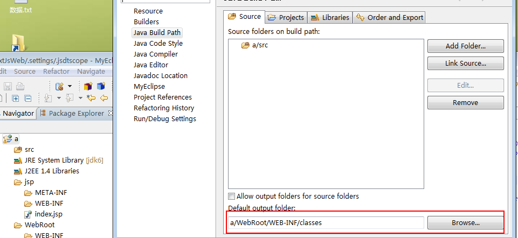518x238 pixels.
Task: Click the Link Source... button
Action: [466, 63]
